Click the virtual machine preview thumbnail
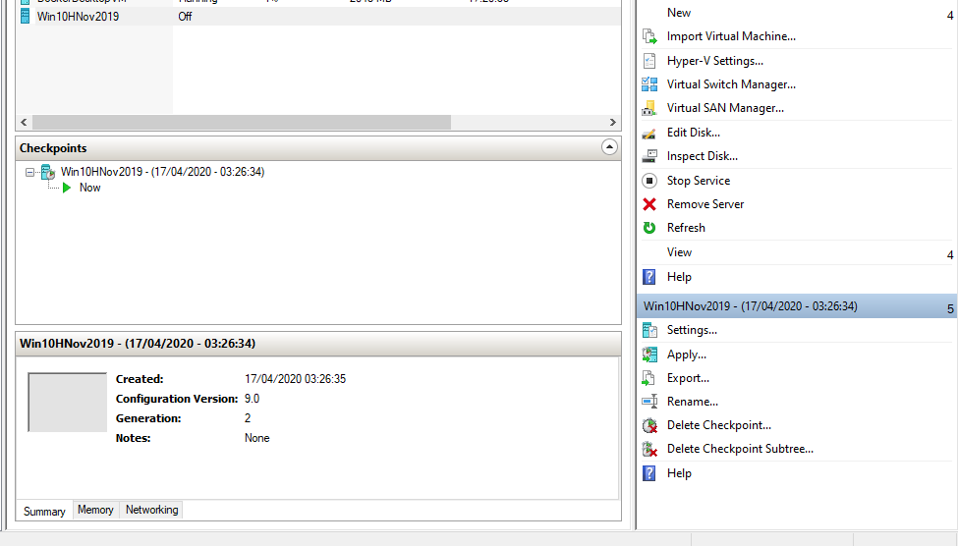958x546 pixels. coord(67,403)
